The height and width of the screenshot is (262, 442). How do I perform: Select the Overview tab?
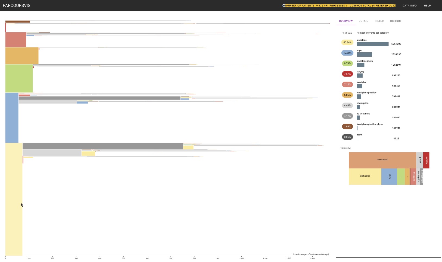(x=346, y=21)
